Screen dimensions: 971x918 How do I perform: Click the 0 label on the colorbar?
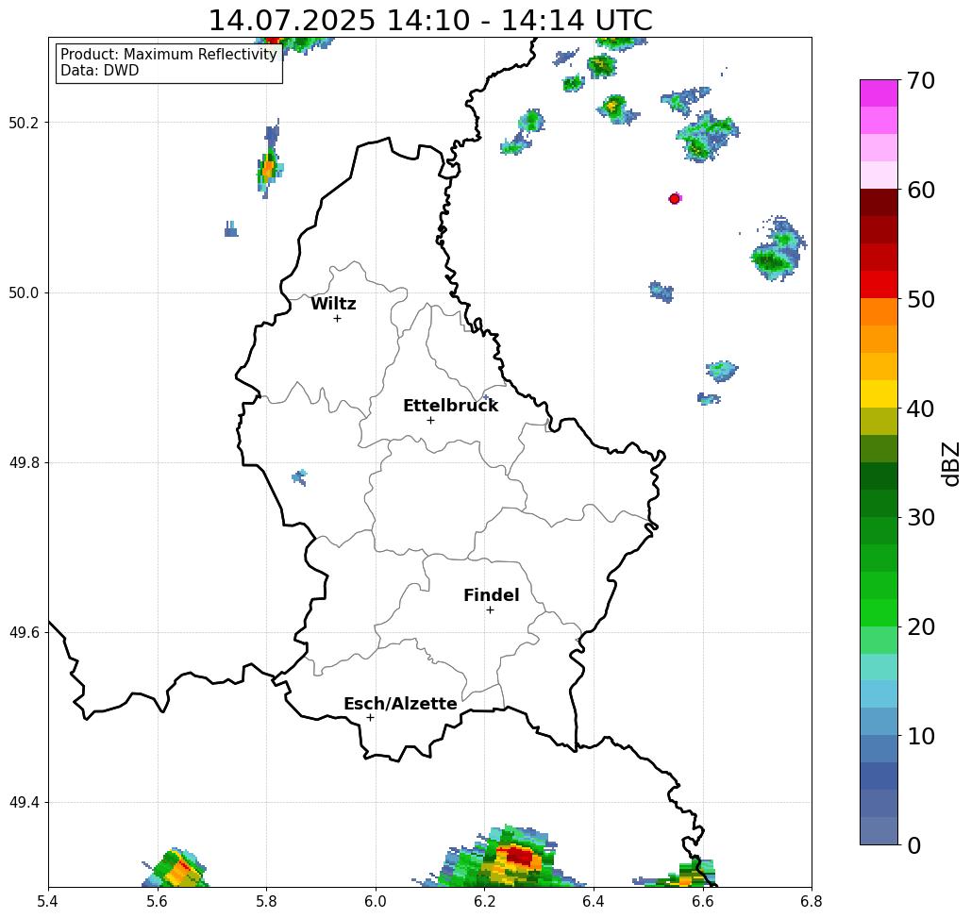point(913,845)
